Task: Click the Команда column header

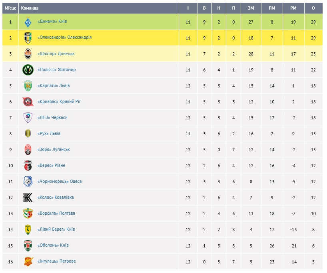Action: (30, 8)
